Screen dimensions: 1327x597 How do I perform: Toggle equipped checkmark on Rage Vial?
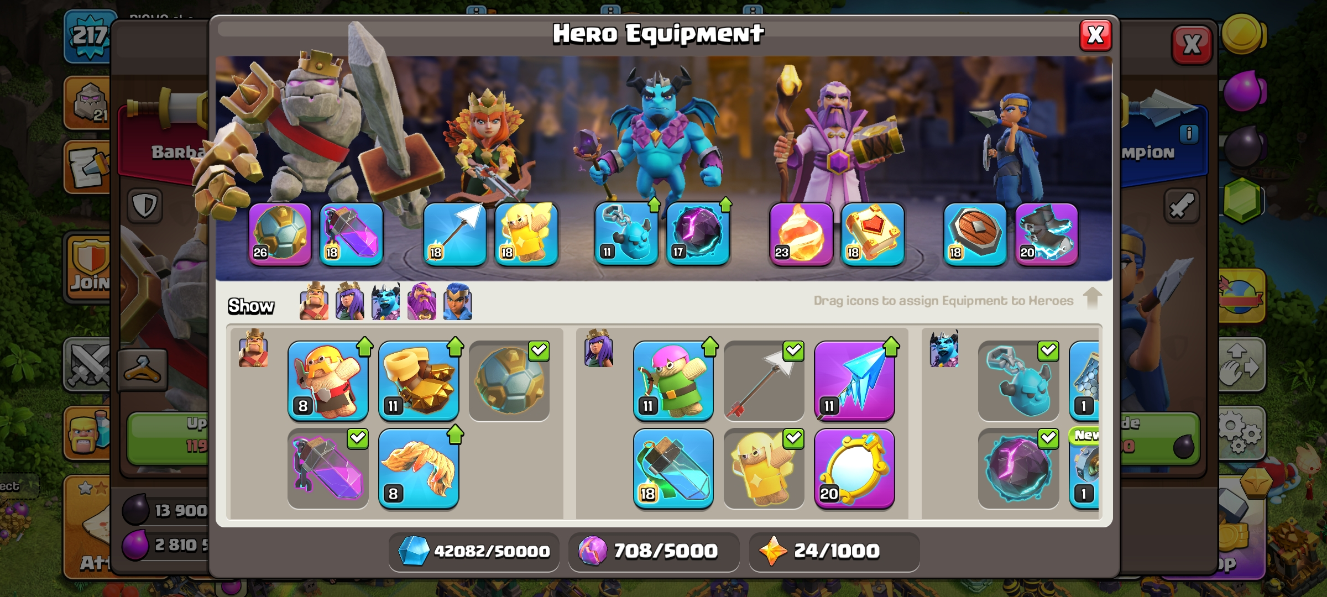pos(358,438)
